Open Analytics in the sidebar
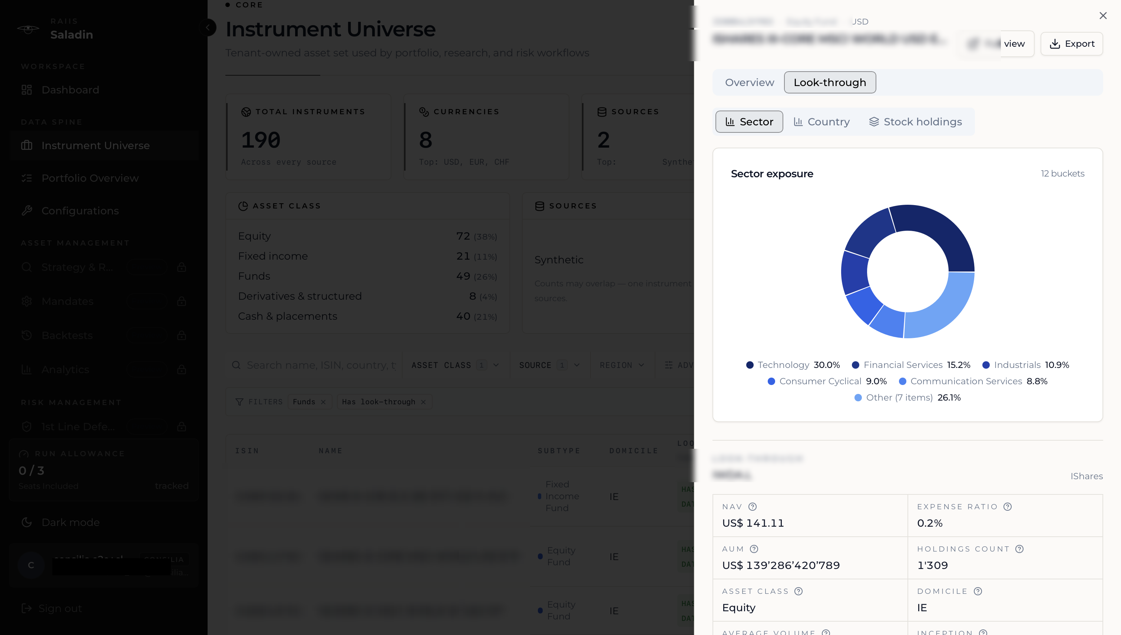Viewport: 1121px width, 635px height. coord(104,369)
